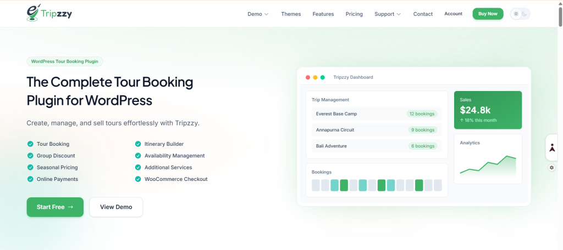This screenshot has height=250, width=563.
Task: Click the Start Free button
Action: (x=55, y=207)
